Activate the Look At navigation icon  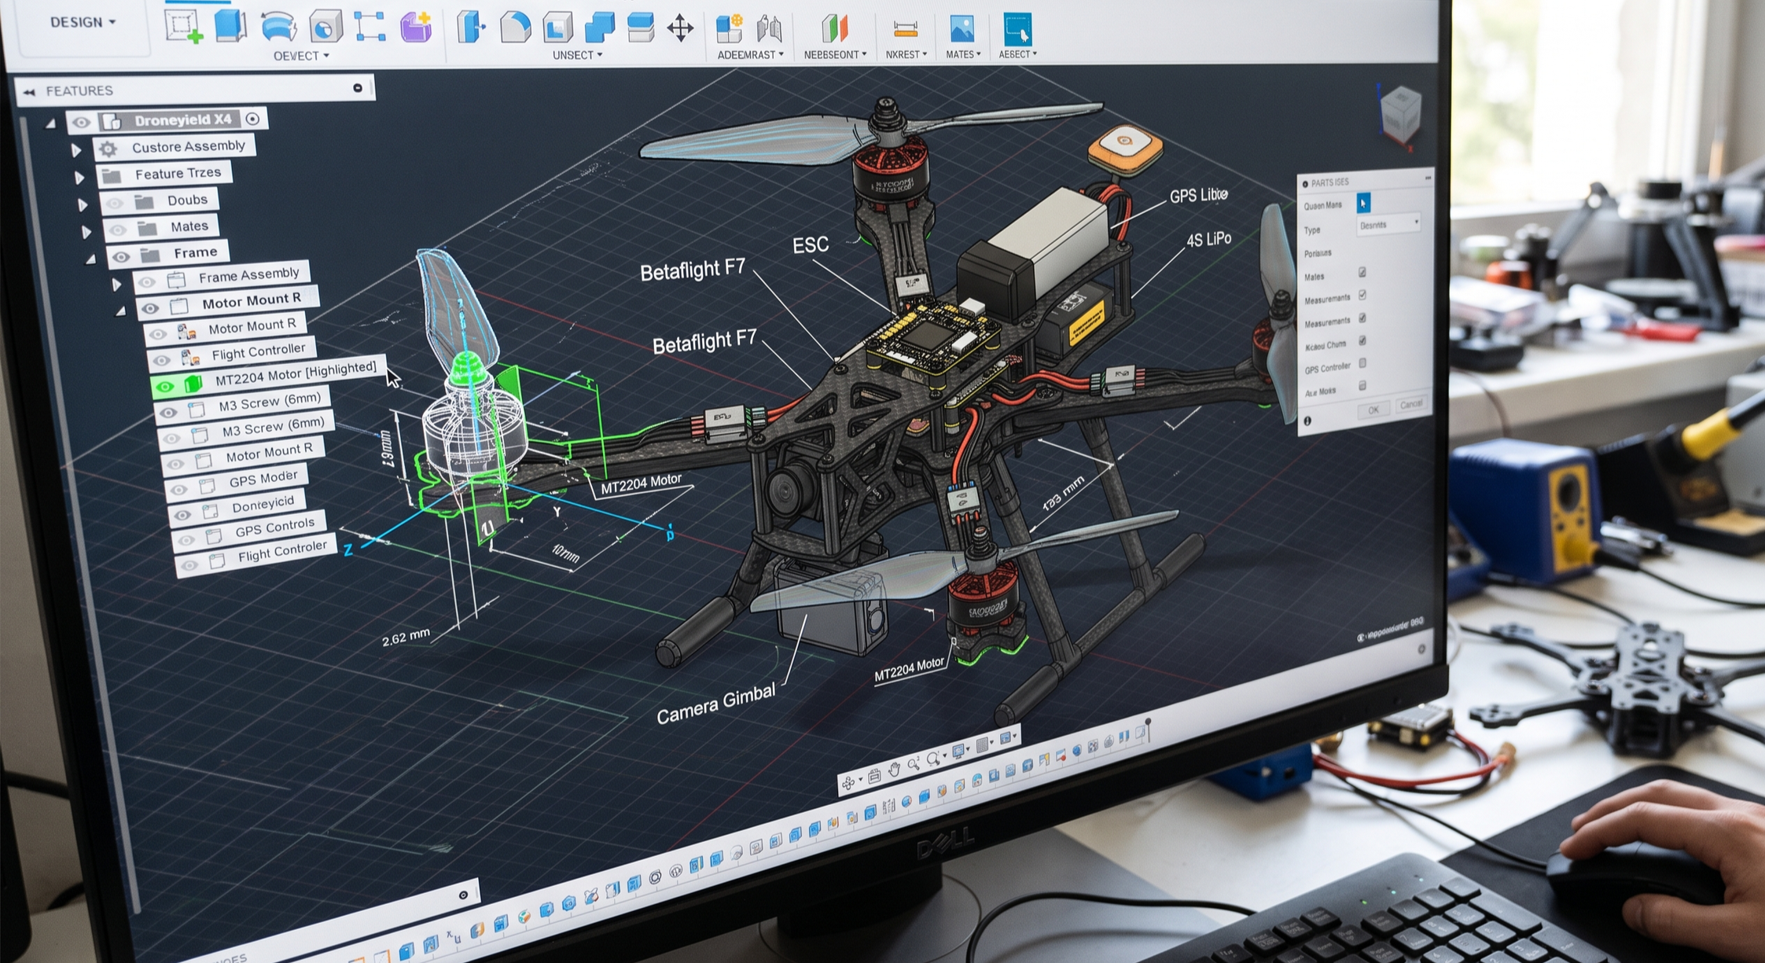click(873, 776)
